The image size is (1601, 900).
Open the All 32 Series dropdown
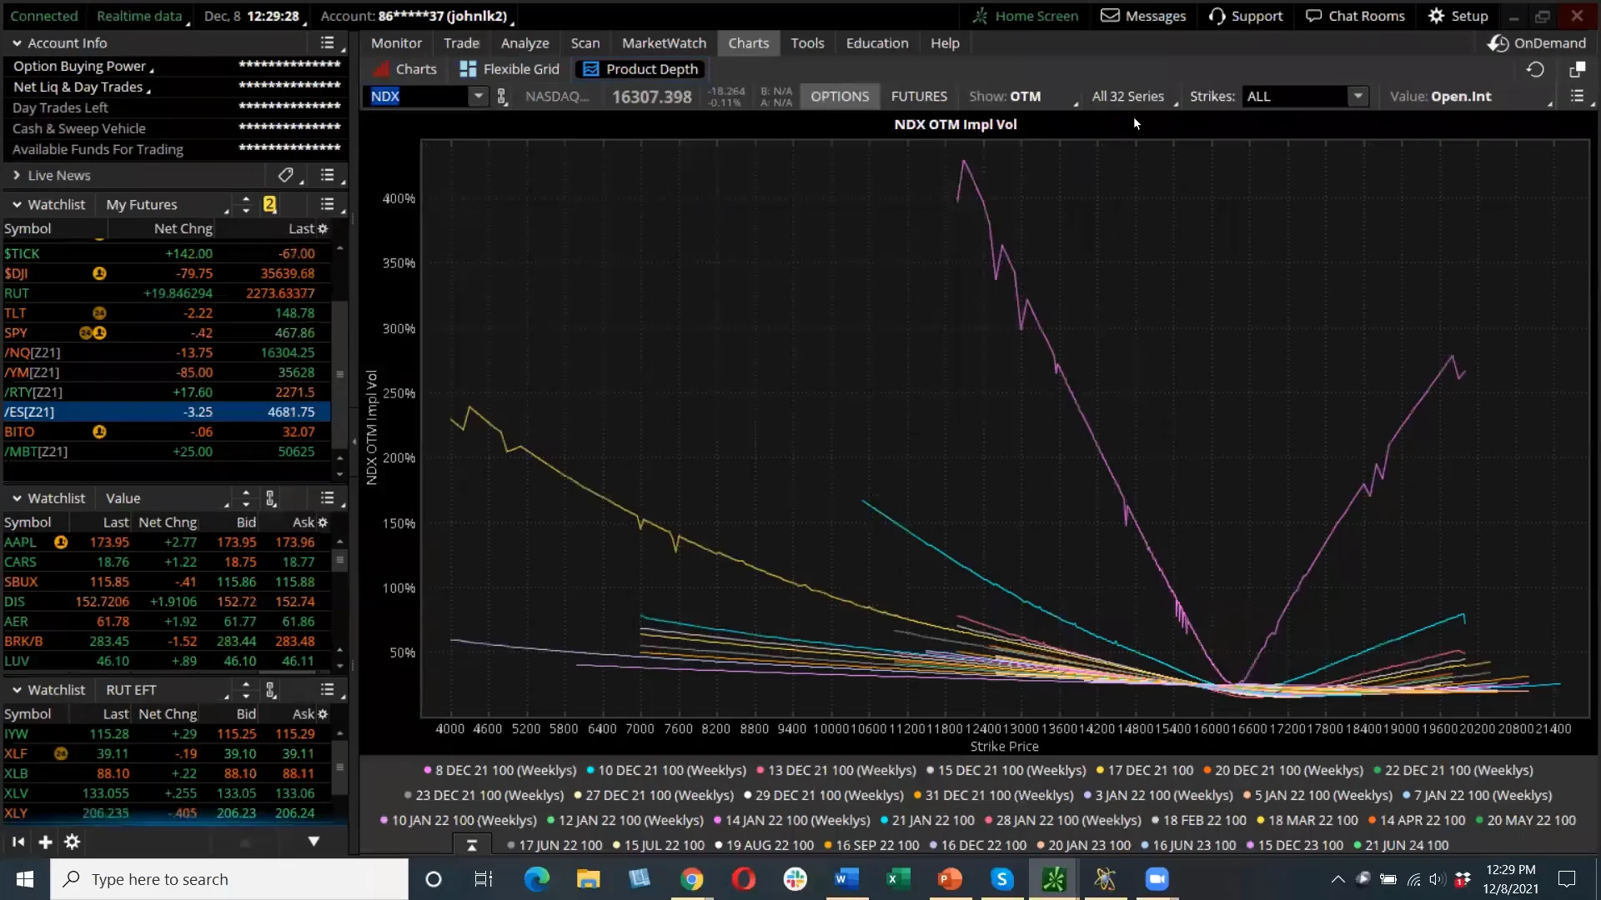pos(1134,97)
